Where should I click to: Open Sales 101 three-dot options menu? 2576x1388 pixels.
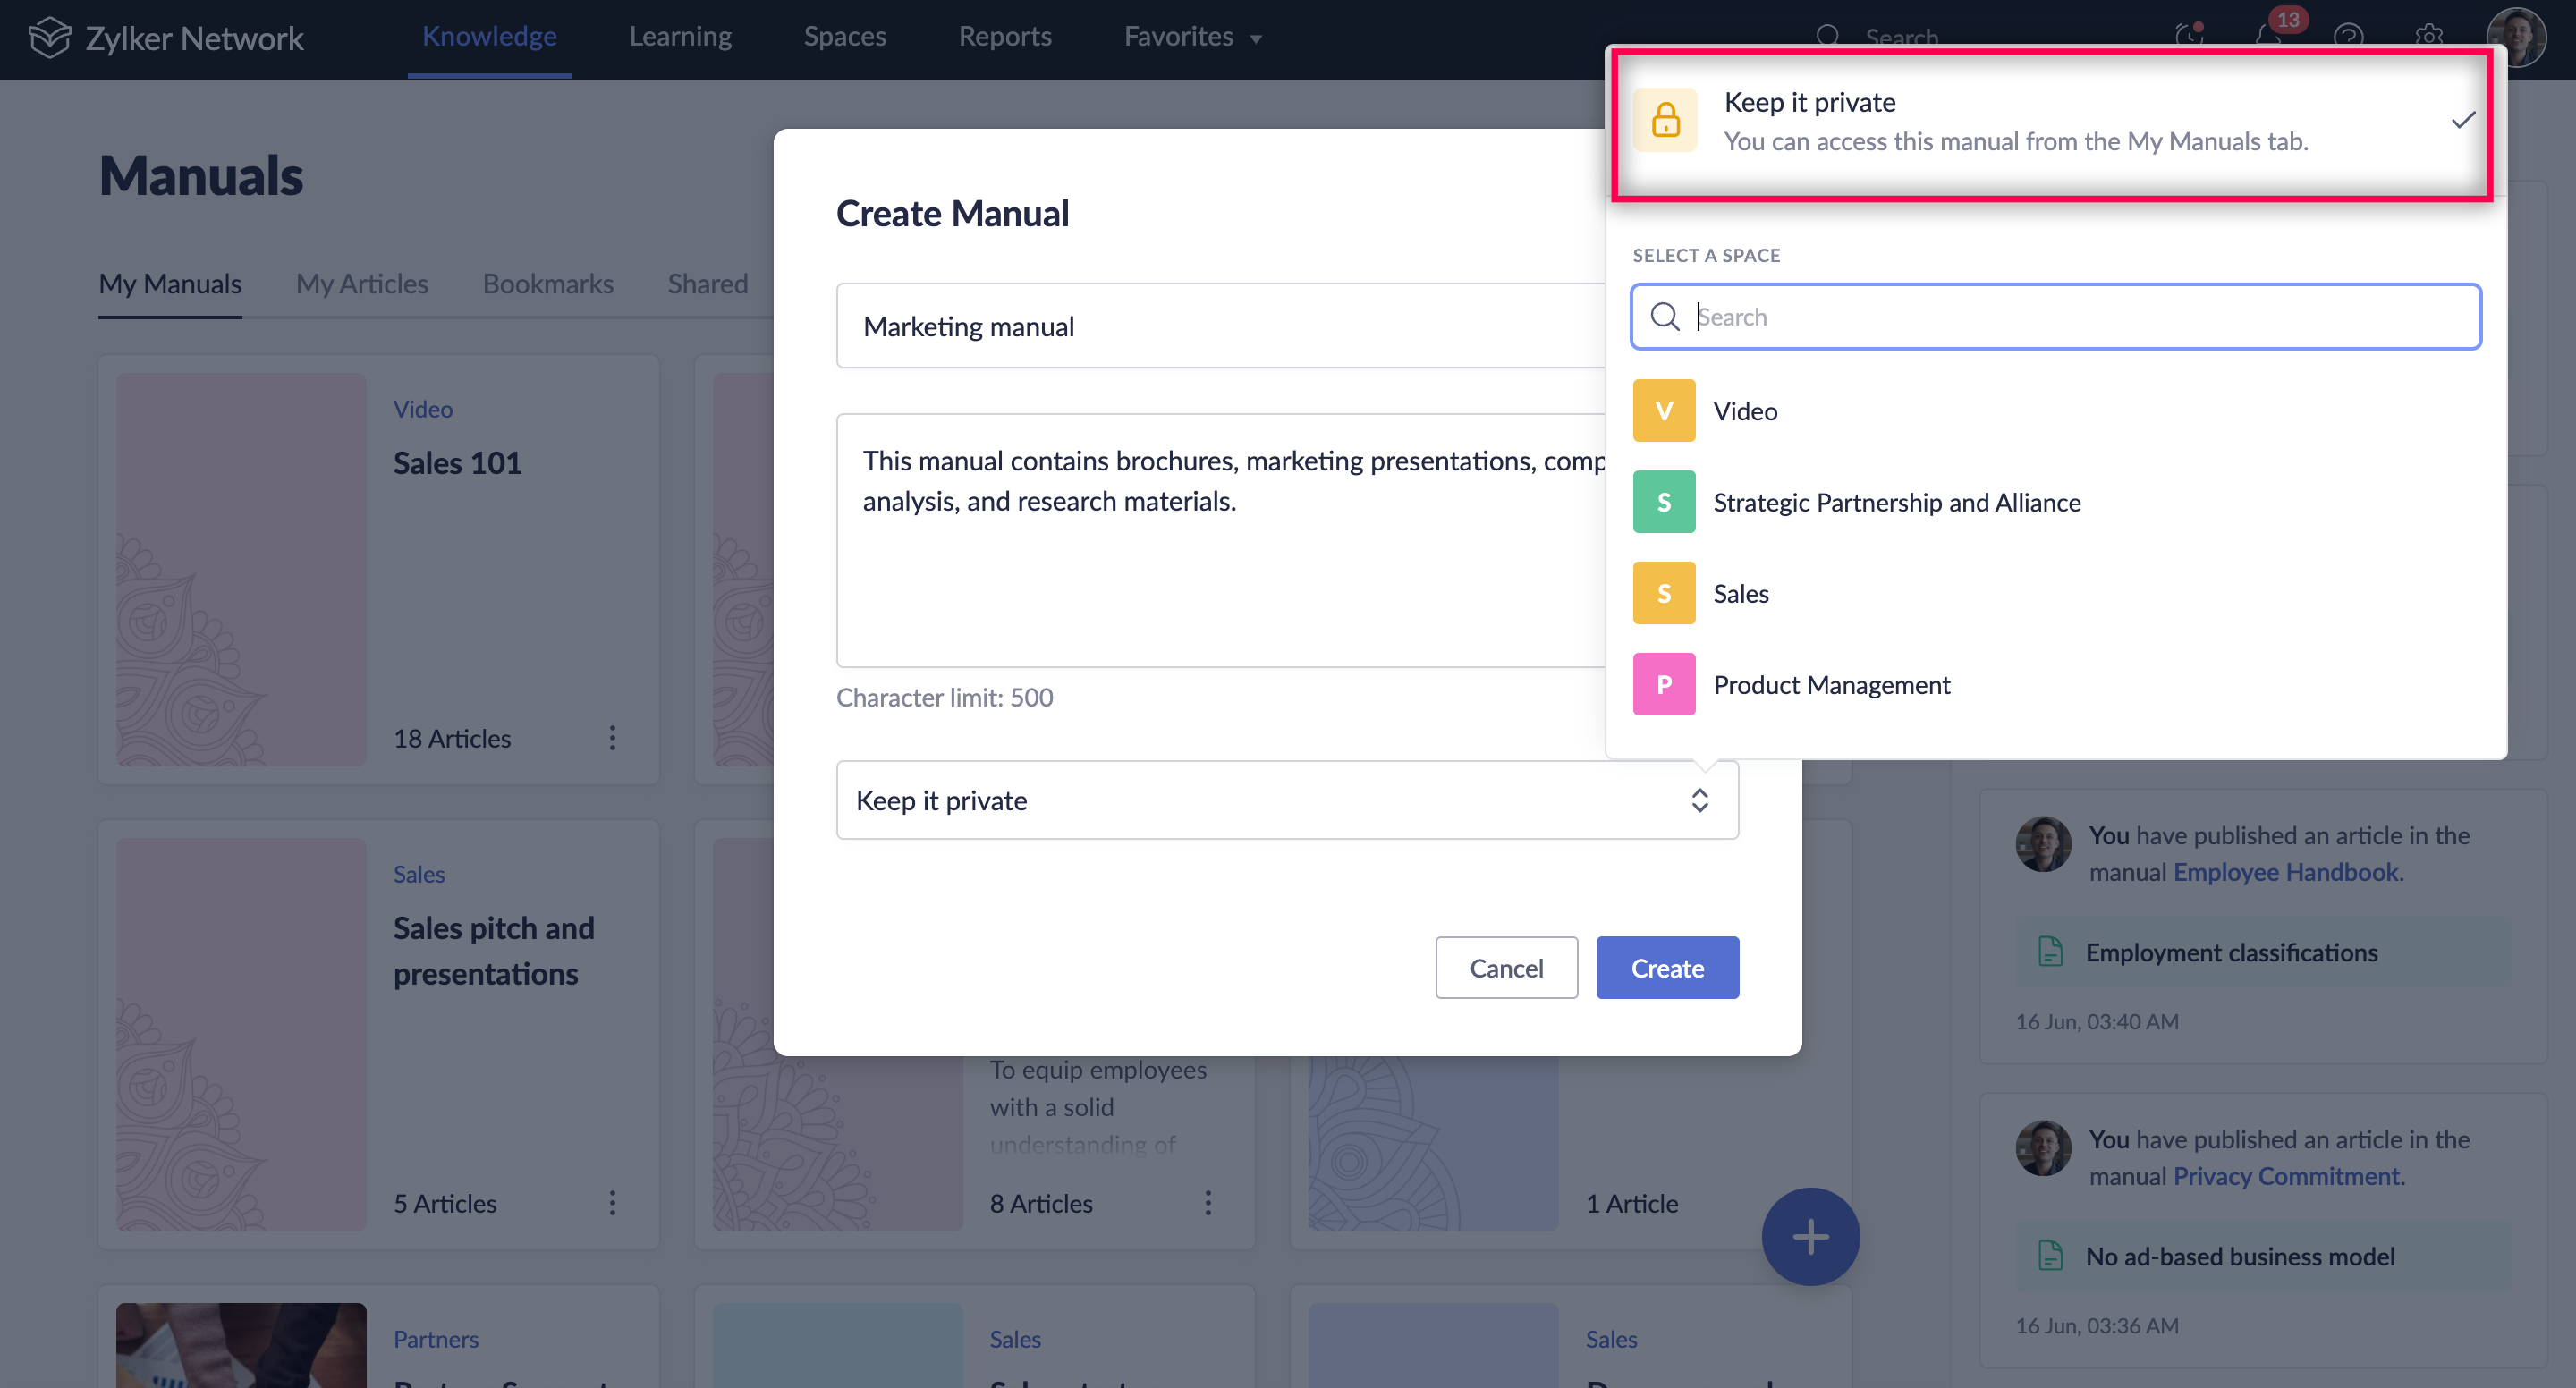pyautogui.click(x=613, y=738)
